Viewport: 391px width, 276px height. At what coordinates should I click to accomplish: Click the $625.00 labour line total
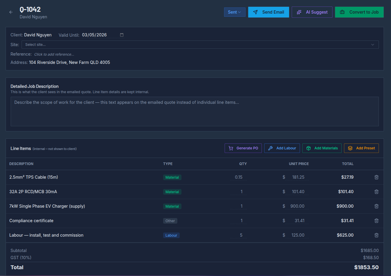(345, 235)
